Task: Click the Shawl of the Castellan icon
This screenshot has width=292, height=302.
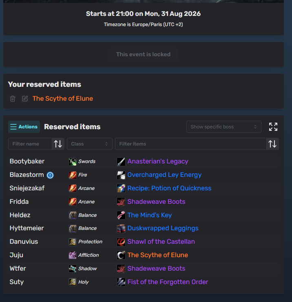Action: [x=121, y=242]
